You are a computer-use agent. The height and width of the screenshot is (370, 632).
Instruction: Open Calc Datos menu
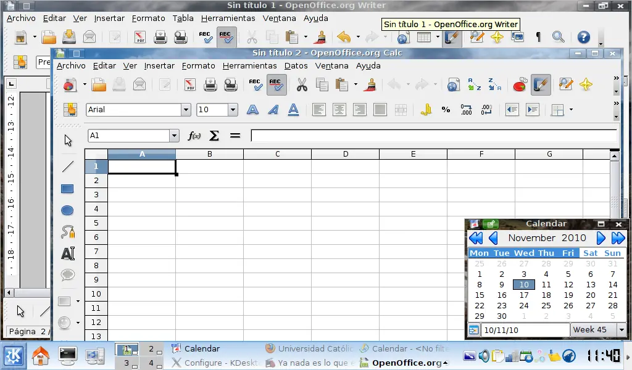tap(296, 65)
